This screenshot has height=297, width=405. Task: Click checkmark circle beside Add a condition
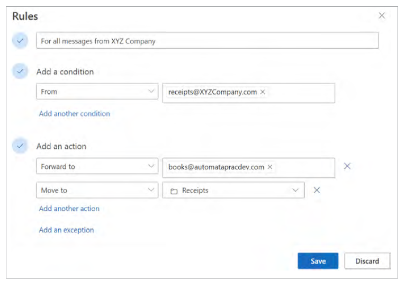tap(20, 71)
